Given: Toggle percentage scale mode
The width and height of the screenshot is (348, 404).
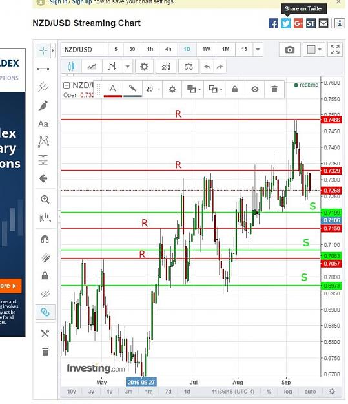Looking at the screenshot, I should (269, 392).
